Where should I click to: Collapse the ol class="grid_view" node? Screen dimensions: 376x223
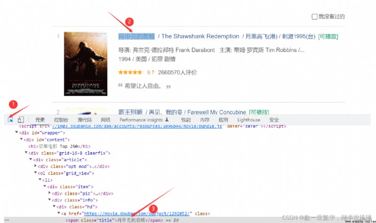[x=35, y=172]
